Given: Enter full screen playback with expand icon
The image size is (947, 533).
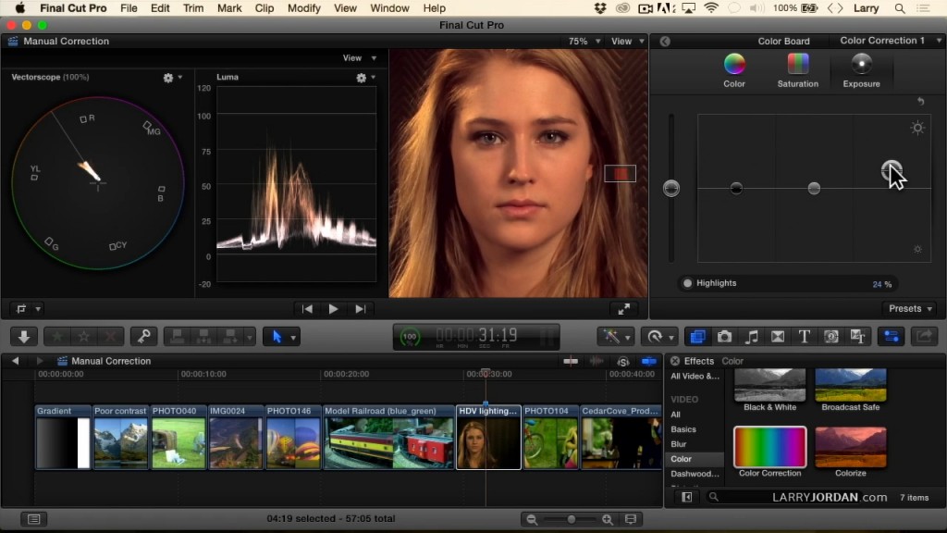Looking at the screenshot, I should (624, 309).
